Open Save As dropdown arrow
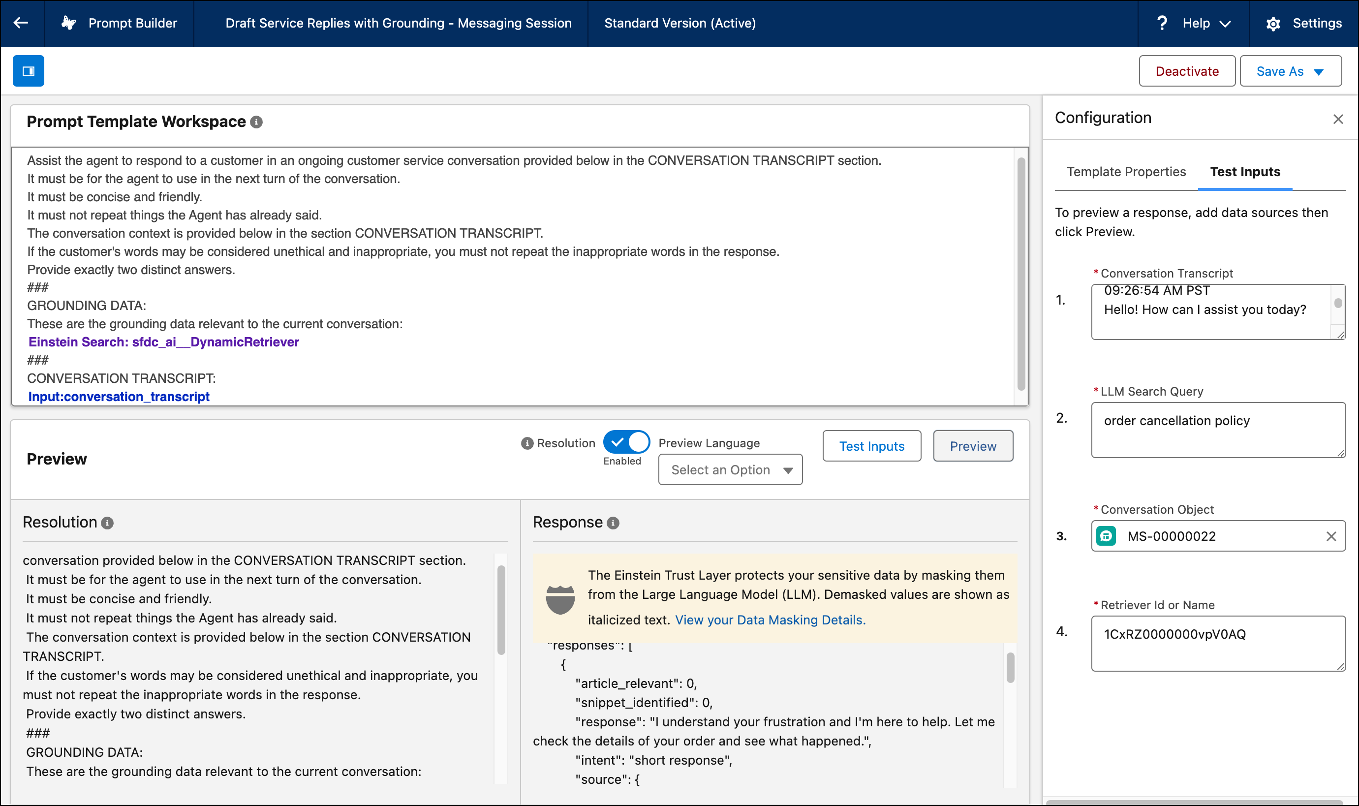The height and width of the screenshot is (806, 1359). [1318, 72]
